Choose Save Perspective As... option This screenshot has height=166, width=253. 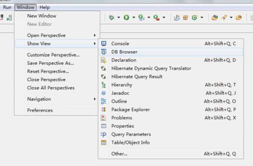[57, 63]
